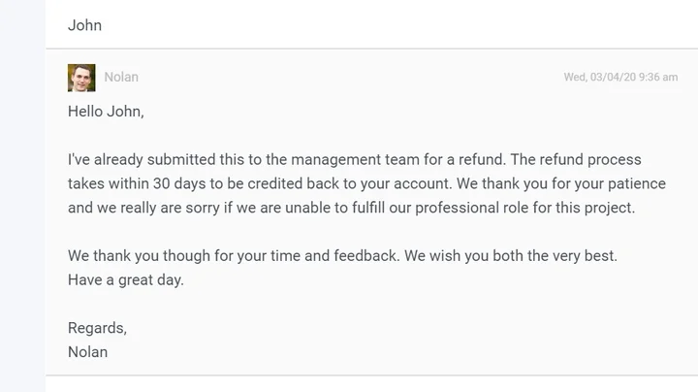Click Nolan's profile photo avatar
The image size is (698, 392).
pos(81,78)
